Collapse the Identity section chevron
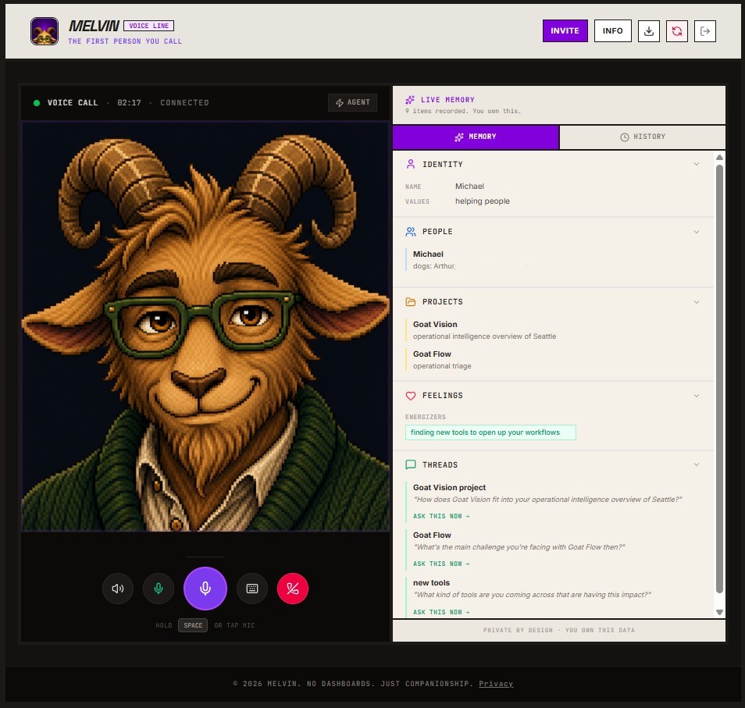This screenshot has width=745, height=708. 697,164
